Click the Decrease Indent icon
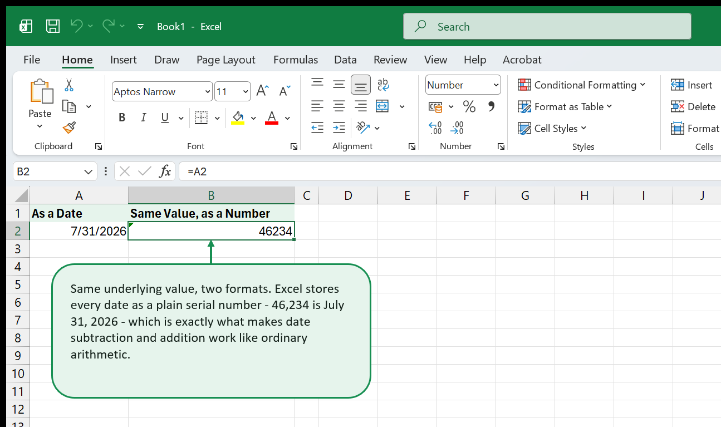Viewport: 721px width, 427px height. coord(317,127)
